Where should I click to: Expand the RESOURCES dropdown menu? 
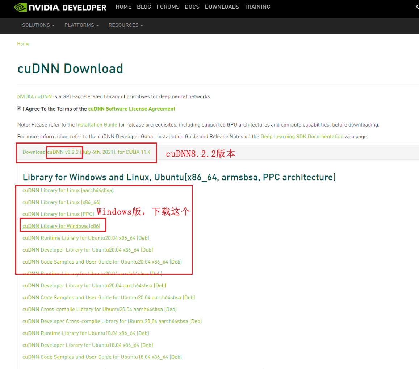tap(126, 25)
